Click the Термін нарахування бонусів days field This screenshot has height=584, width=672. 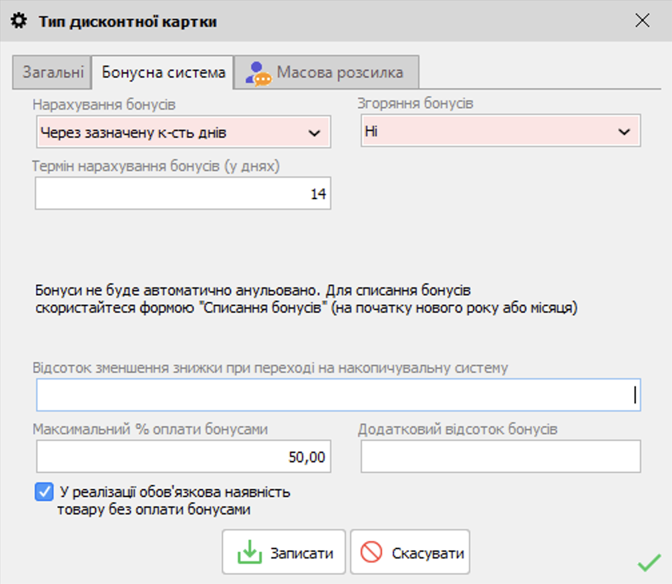183,193
